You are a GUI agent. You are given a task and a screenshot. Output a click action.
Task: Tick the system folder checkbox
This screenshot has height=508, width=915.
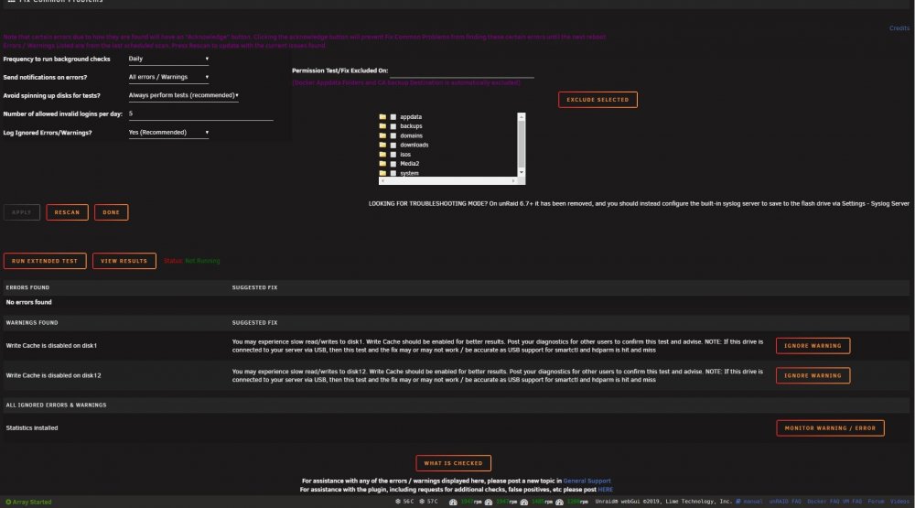click(x=393, y=173)
